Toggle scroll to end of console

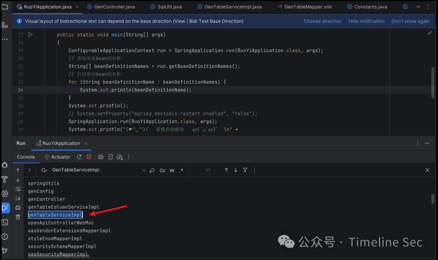tap(18, 198)
